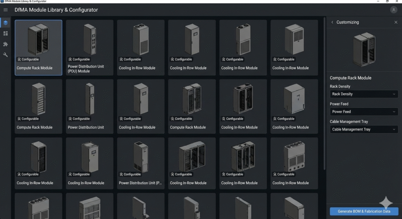Open the dashboard grid icon in sidebar
Screen dimensions: 402x219
click(x=5, y=34)
